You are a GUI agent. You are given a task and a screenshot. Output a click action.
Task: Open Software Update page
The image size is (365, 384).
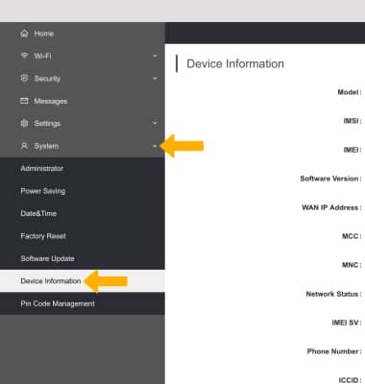83,258
